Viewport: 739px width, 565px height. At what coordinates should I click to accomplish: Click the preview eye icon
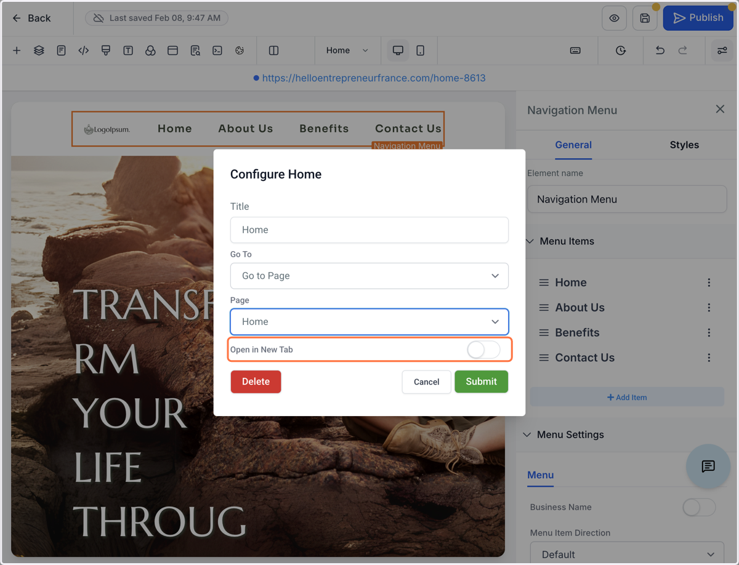pos(614,18)
